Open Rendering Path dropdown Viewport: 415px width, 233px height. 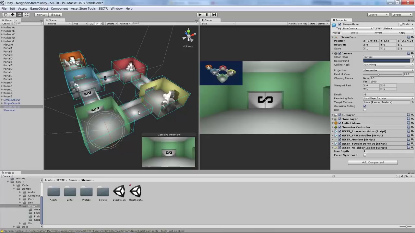[388, 98]
